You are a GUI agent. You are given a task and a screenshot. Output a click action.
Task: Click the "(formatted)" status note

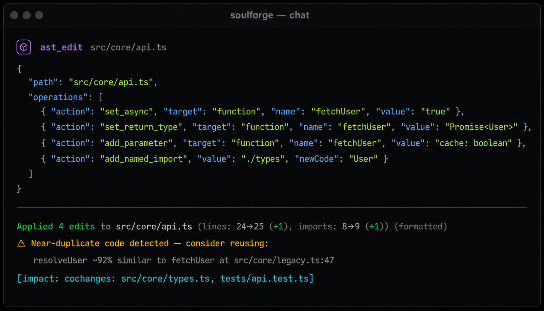point(421,226)
